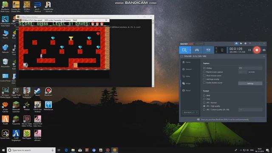Viewport: 272px width, 153px height.
Task: Open Bandicam help question mark icon
Action: (250, 43)
